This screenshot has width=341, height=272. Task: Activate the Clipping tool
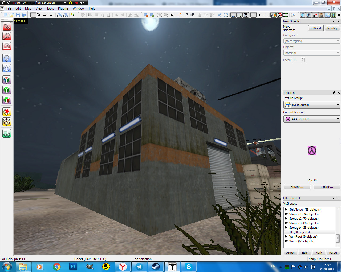(7, 112)
